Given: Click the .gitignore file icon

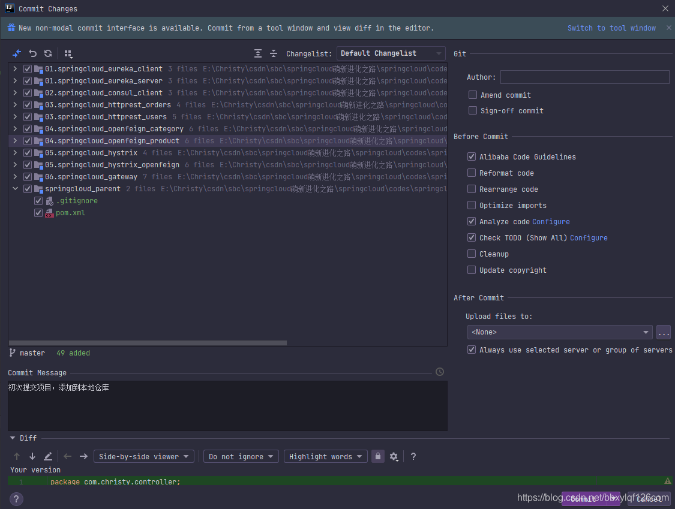Looking at the screenshot, I should (x=50, y=201).
